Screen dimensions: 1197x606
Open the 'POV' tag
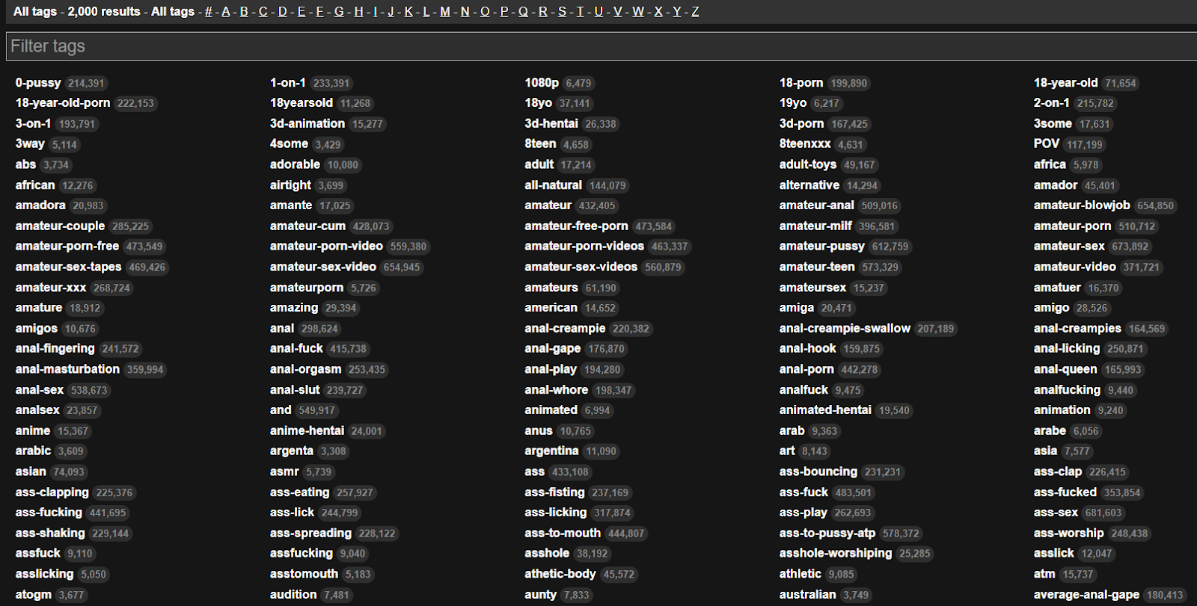1047,143
